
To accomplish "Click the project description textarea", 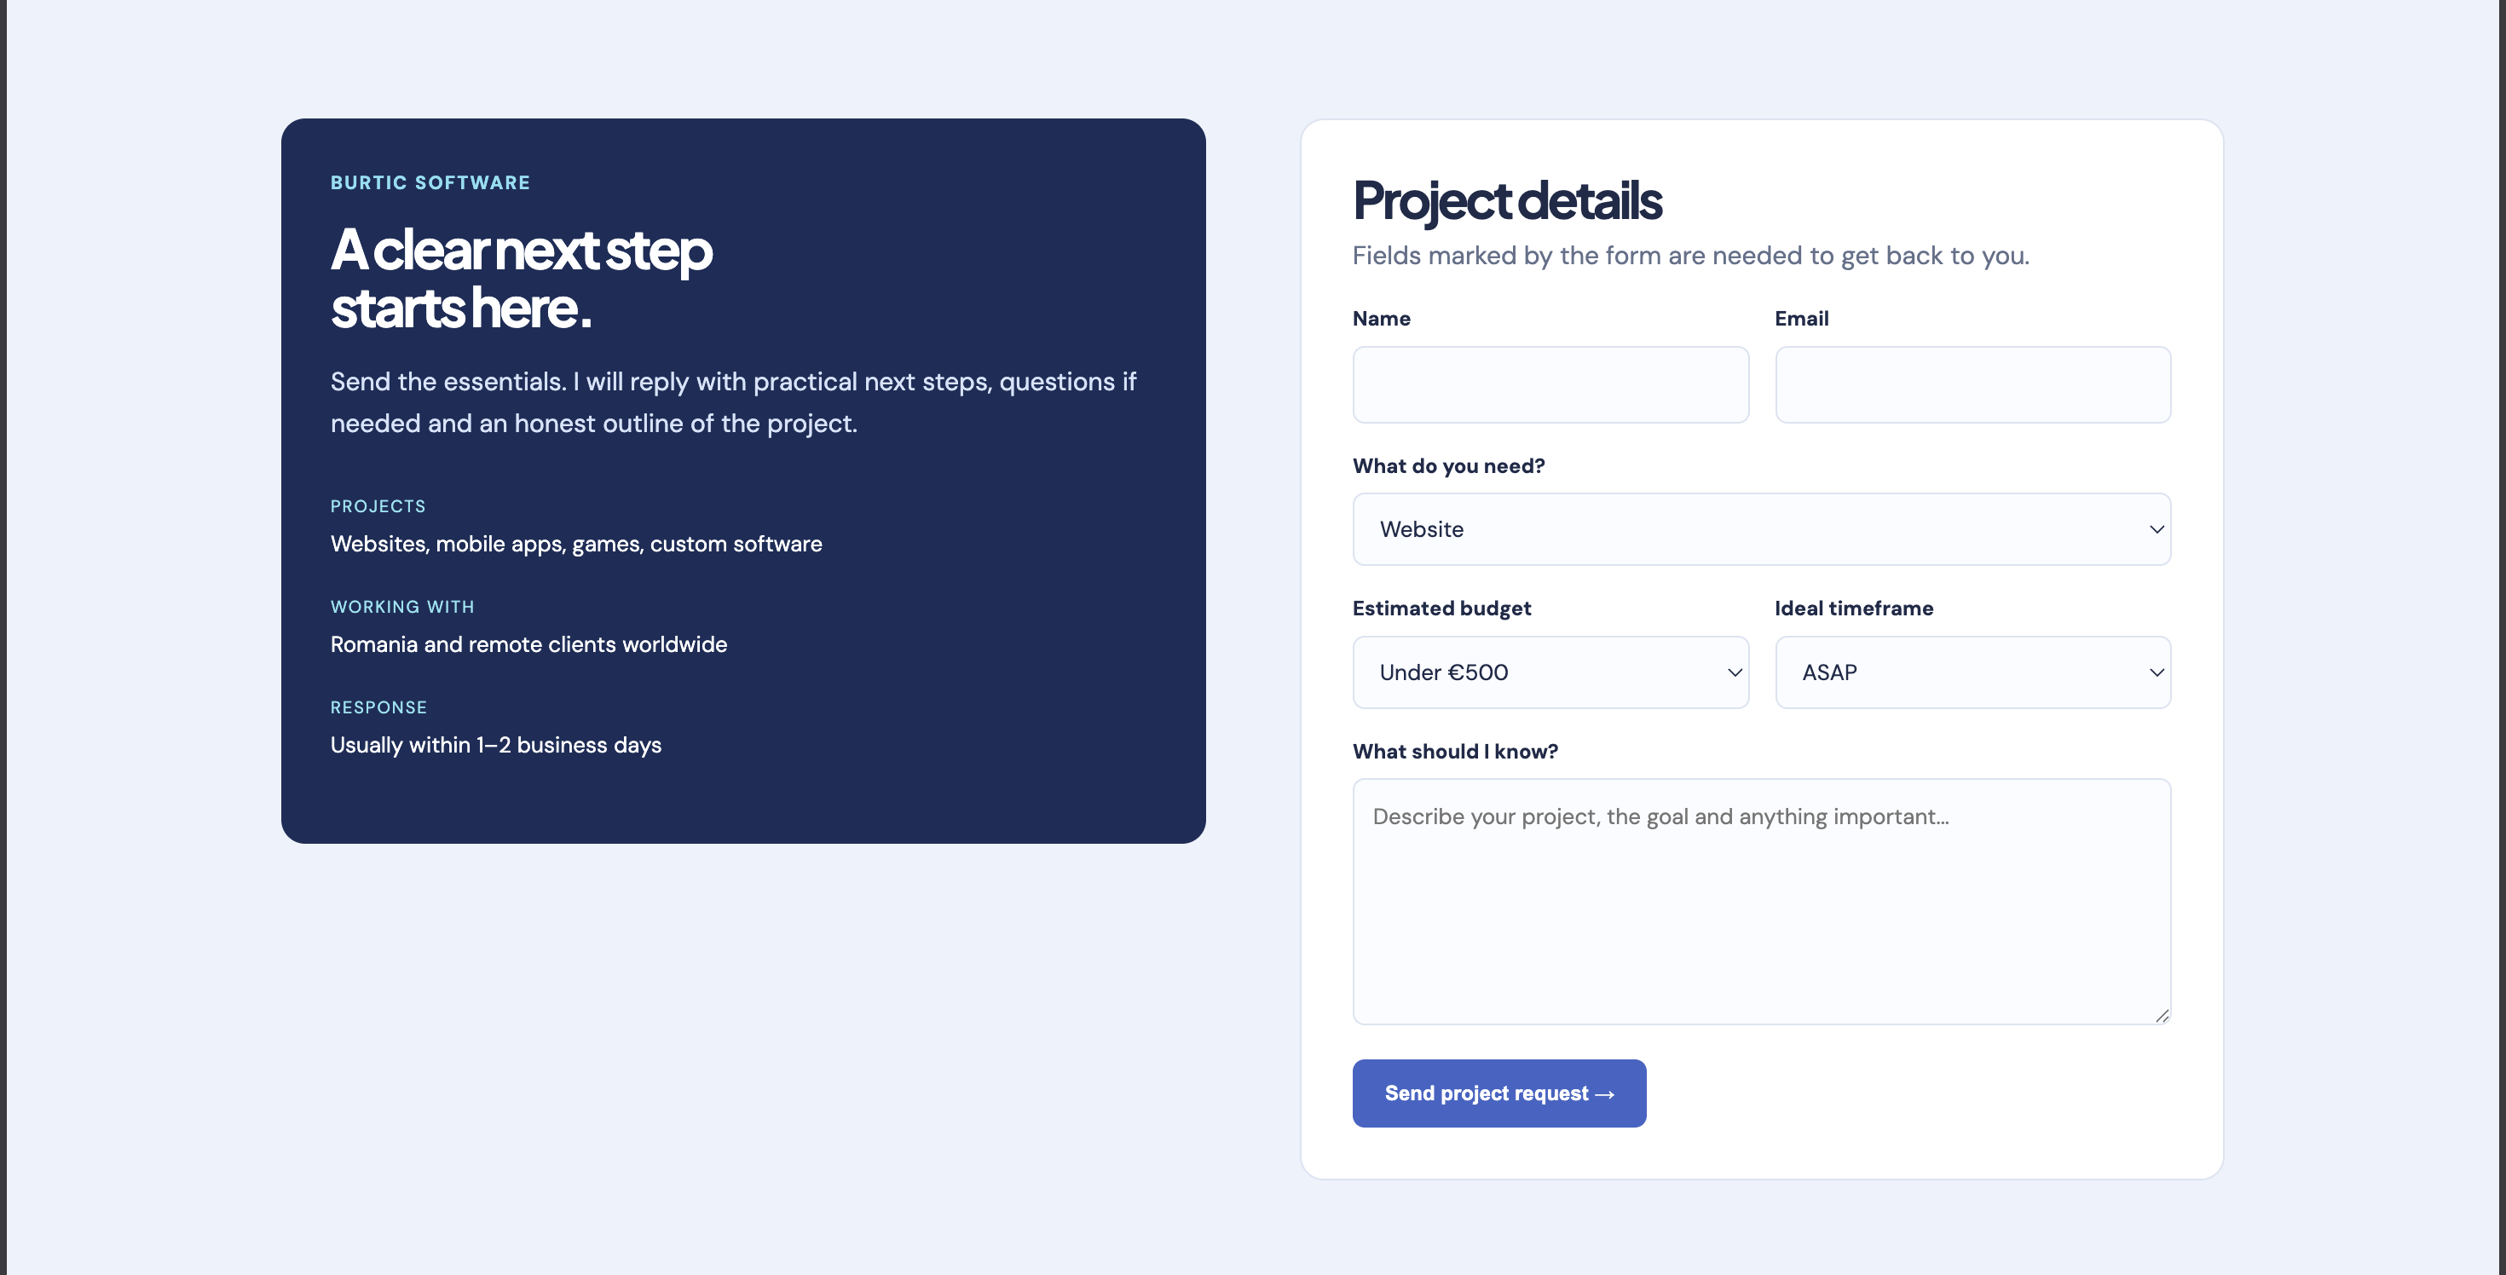I will point(1761,901).
